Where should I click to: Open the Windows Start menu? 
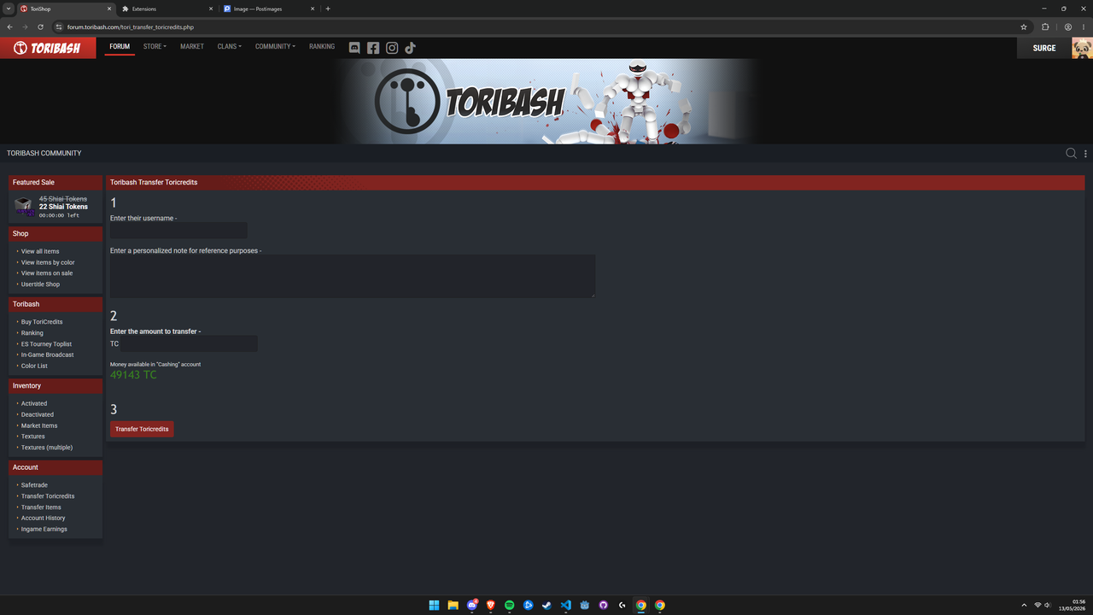(x=434, y=605)
